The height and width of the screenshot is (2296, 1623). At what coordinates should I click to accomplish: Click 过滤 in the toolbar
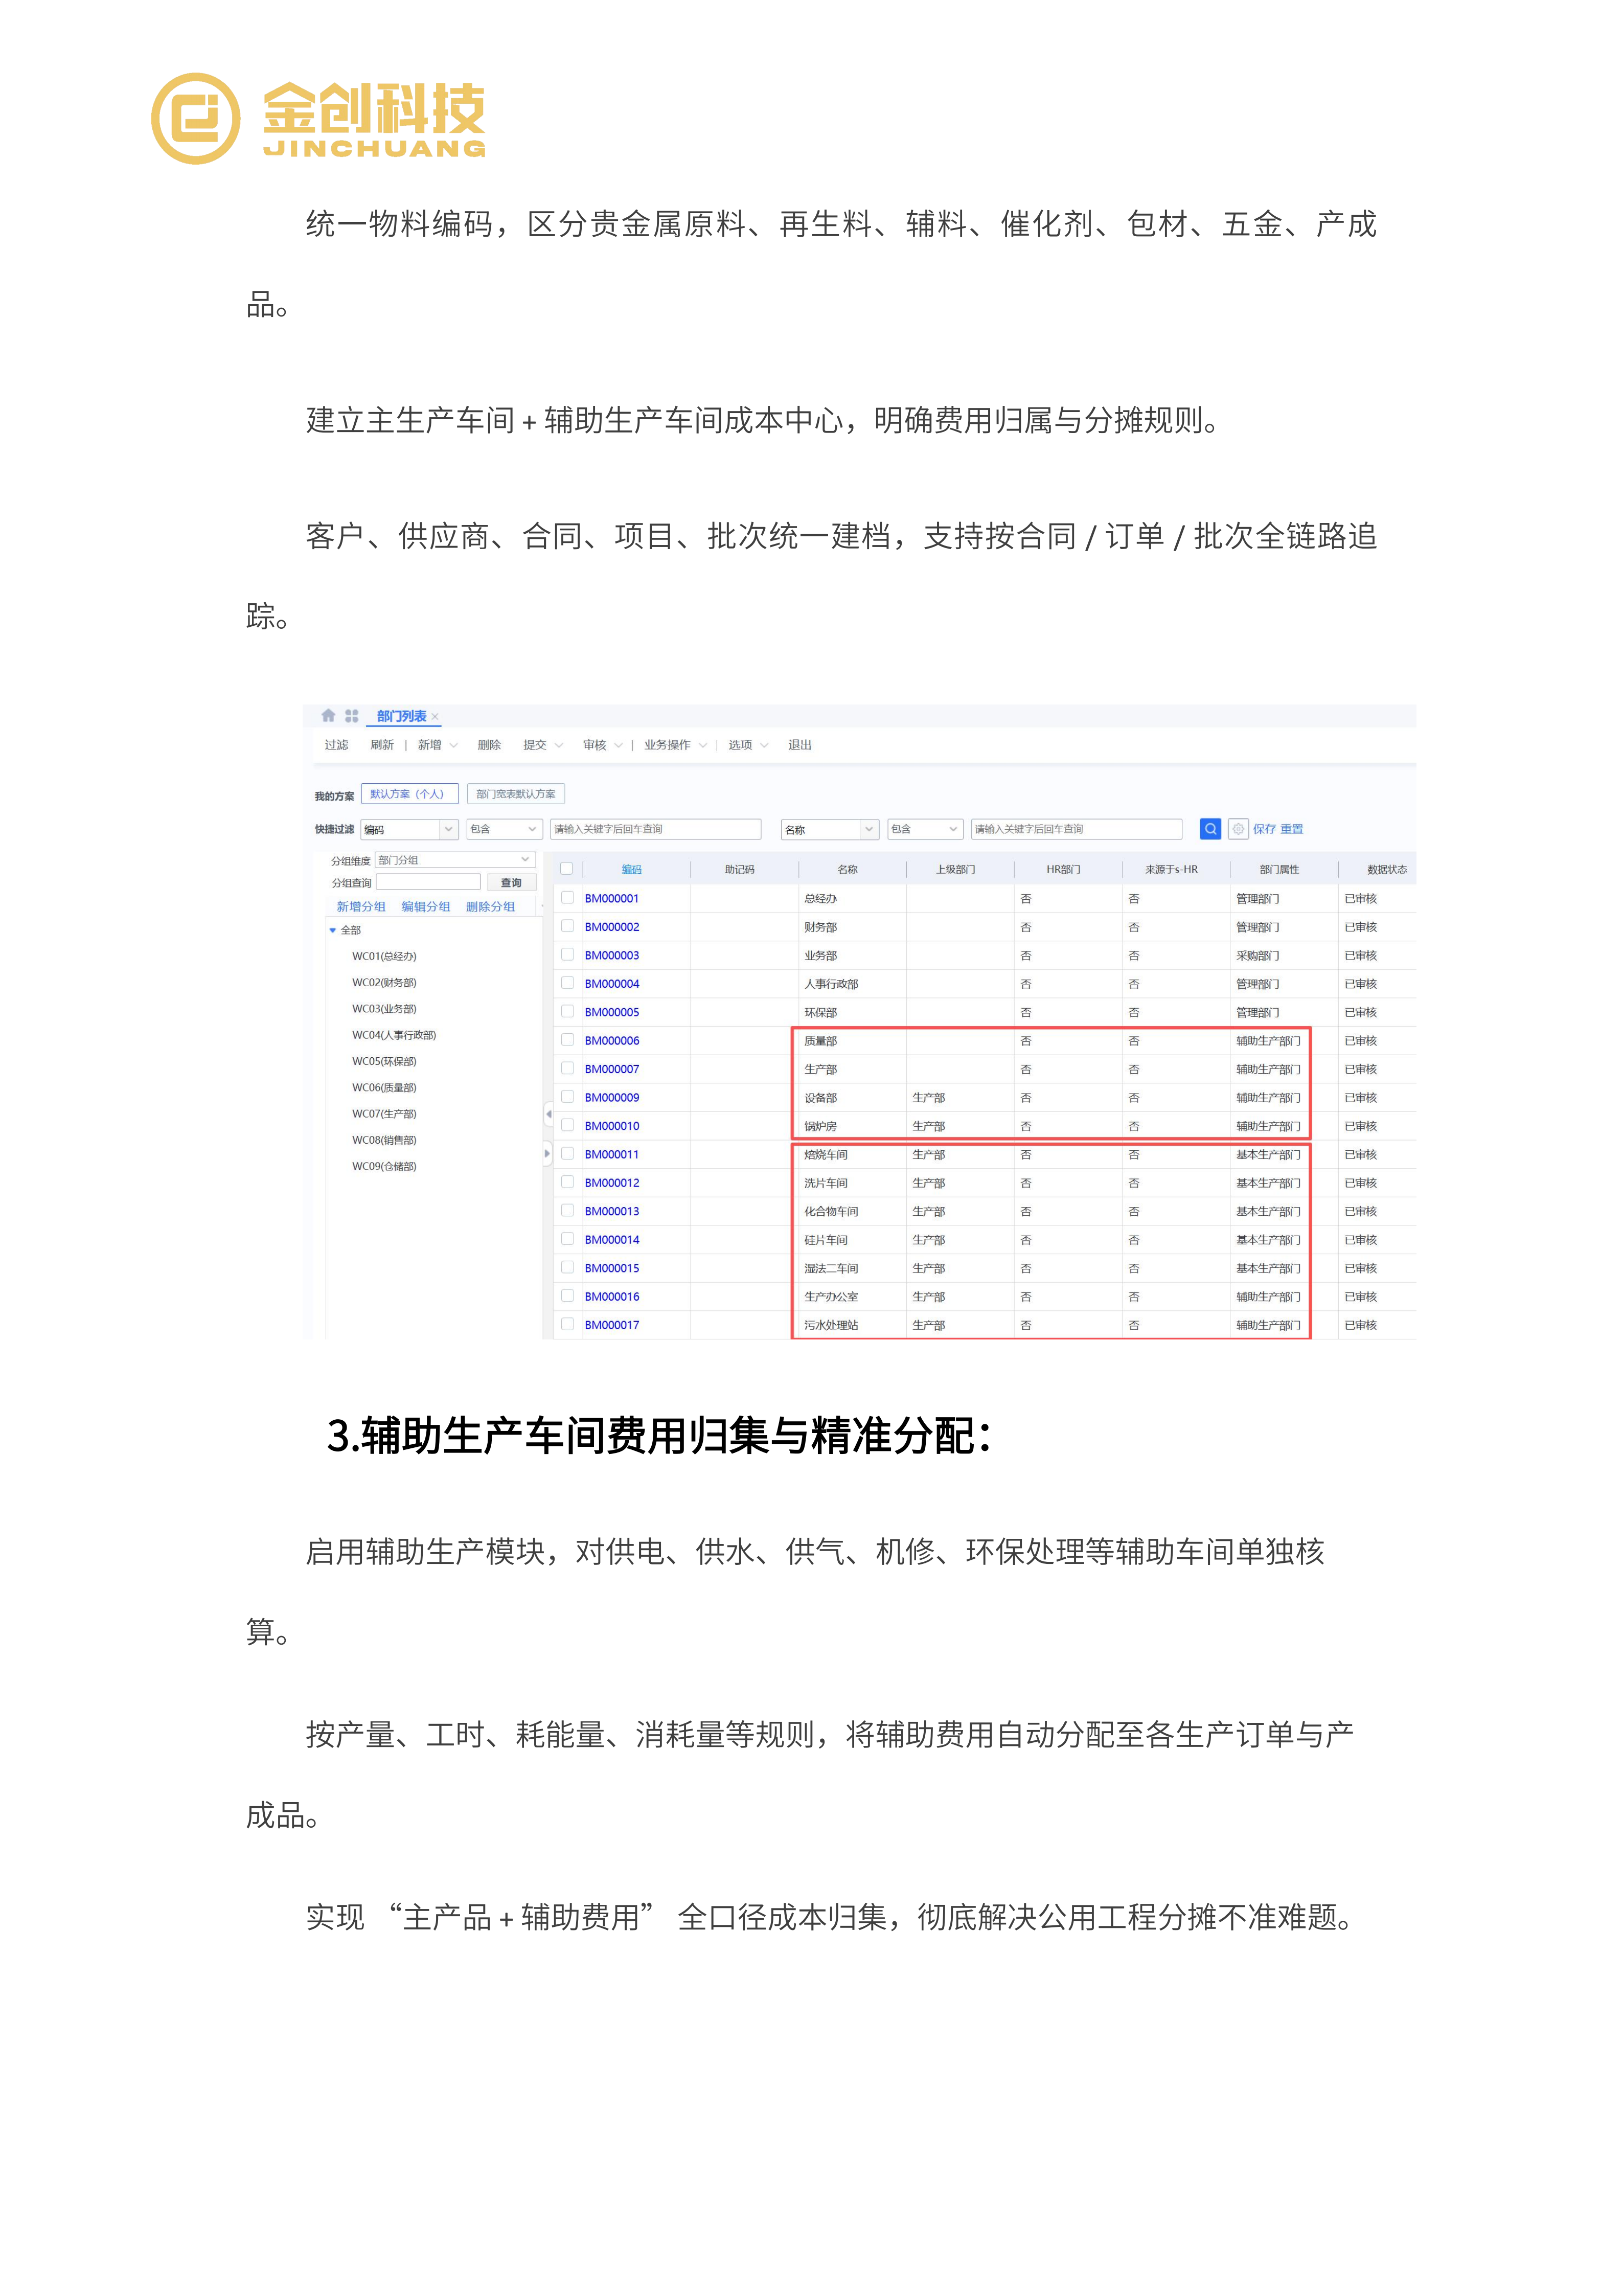pos(336,745)
